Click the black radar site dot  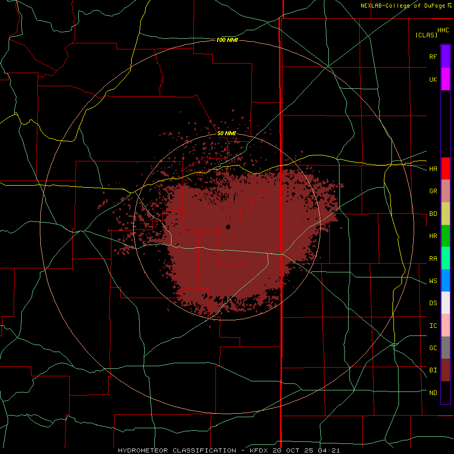pyautogui.click(x=228, y=226)
